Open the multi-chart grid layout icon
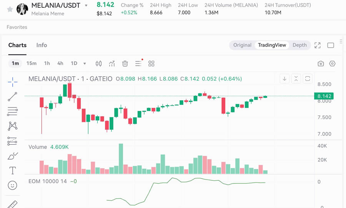Image resolution: width=346 pixels, height=208 pixels. coord(151,64)
